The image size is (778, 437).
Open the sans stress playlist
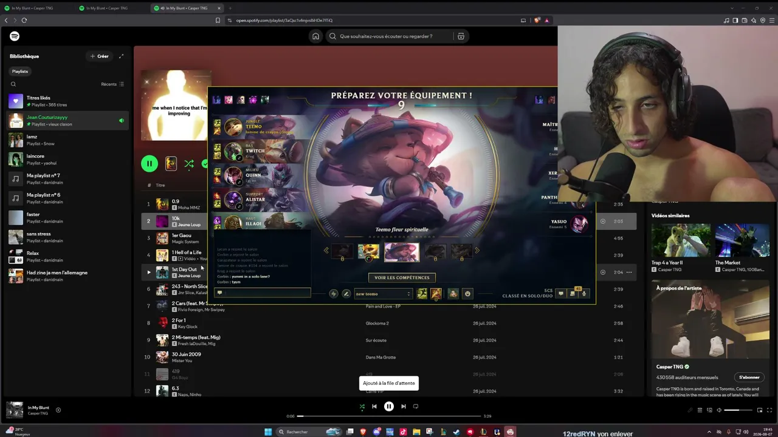68,237
